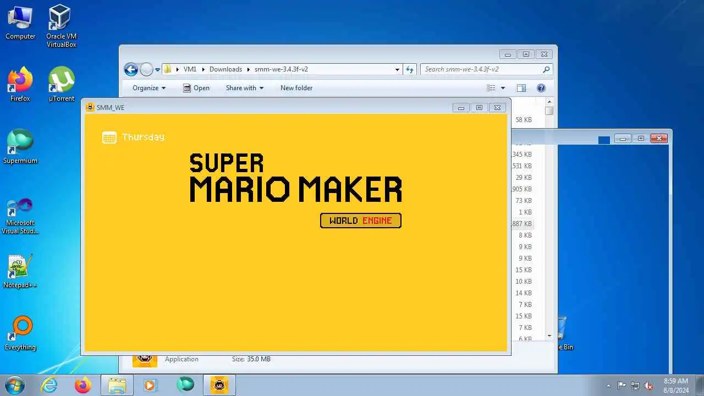Click the Application type label in details pane

(182, 359)
